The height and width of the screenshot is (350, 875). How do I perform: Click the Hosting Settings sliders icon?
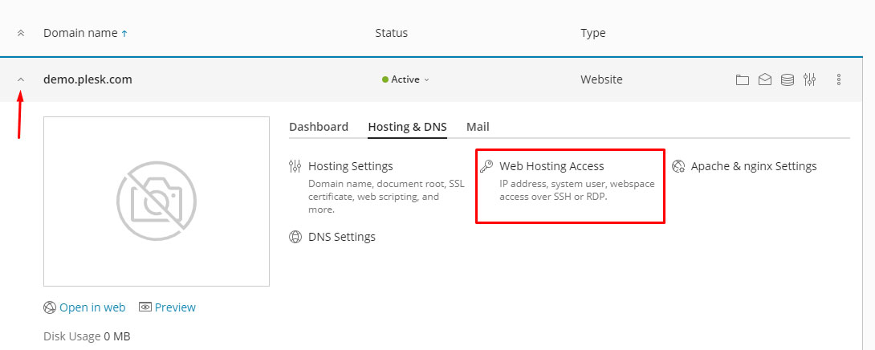[295, 166]
